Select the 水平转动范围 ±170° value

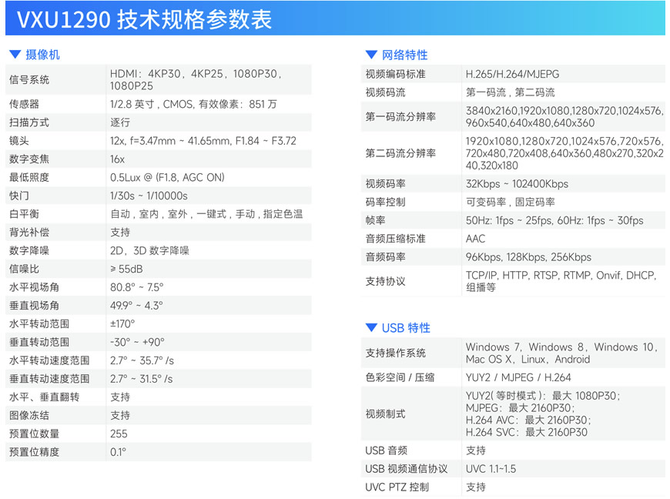point(122,323)
